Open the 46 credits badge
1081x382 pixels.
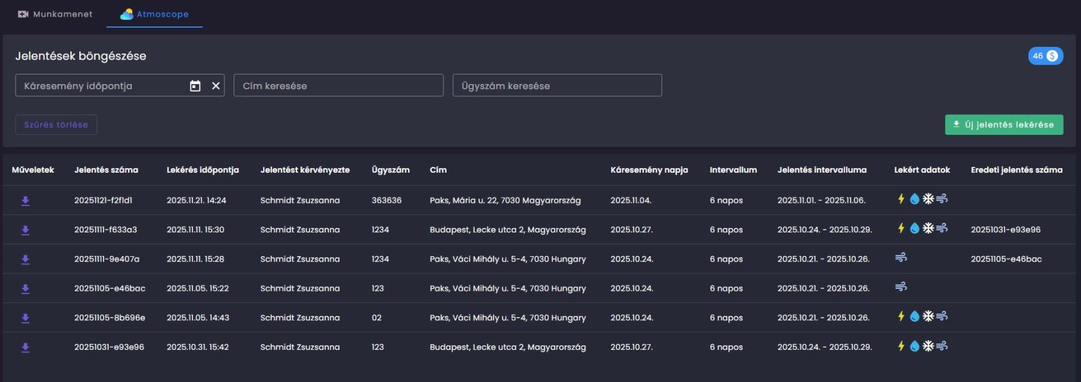tap(1045, 56)
